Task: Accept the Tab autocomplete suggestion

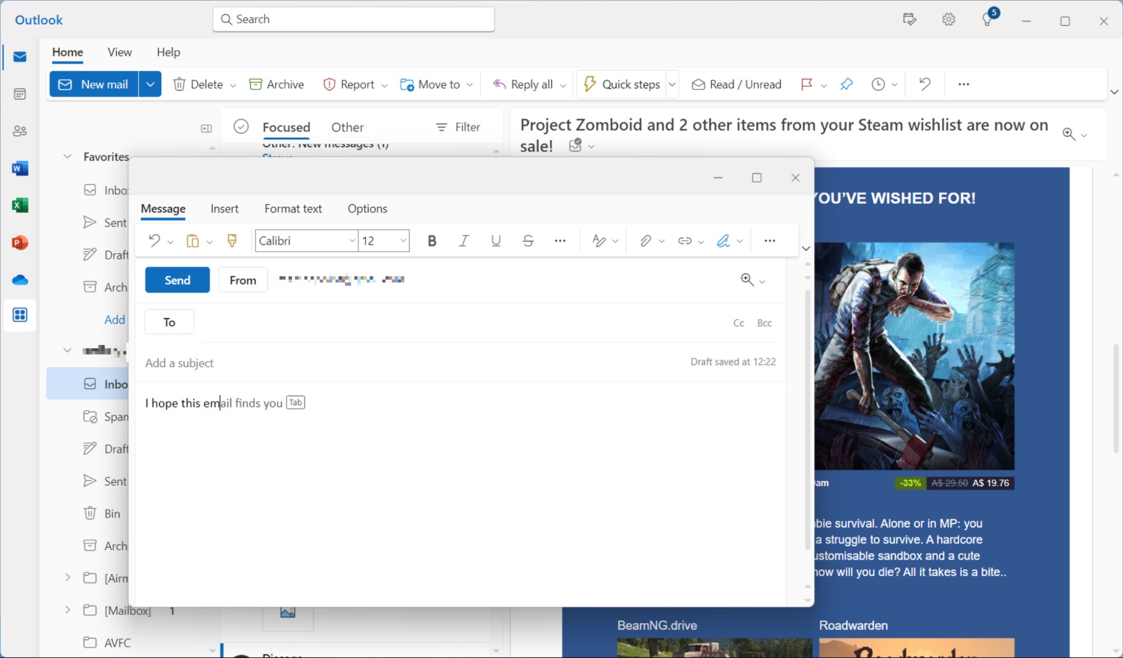Action: click(296, 403)
